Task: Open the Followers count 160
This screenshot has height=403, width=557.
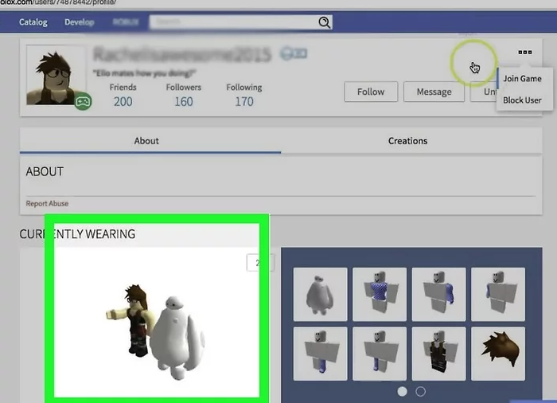Action: 184,102
